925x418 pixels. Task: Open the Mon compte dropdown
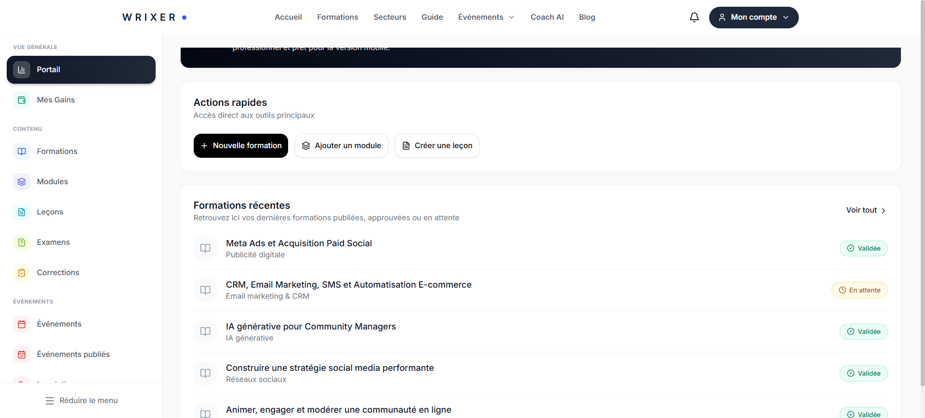pos(753,17)
